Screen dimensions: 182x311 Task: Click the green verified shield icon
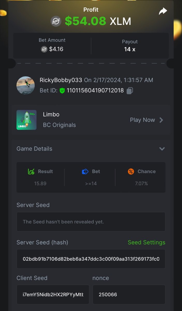[62, 90]
